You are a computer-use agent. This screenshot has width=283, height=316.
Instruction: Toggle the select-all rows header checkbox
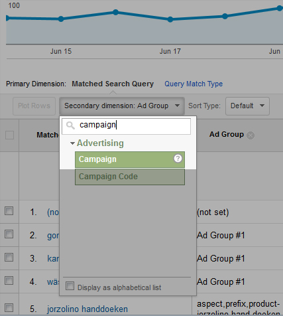point(9,135)
